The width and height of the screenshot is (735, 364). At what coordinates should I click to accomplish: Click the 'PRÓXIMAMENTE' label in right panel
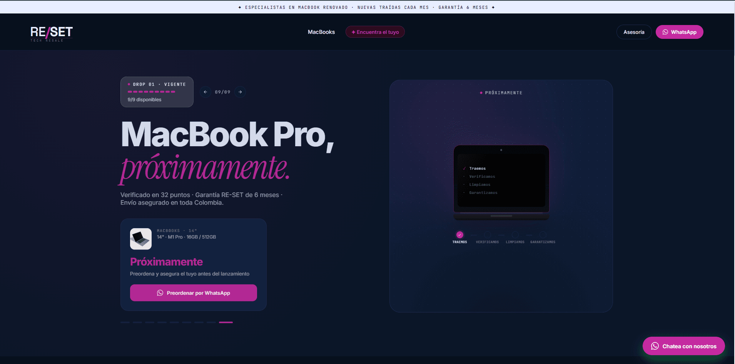coord(504,93)
